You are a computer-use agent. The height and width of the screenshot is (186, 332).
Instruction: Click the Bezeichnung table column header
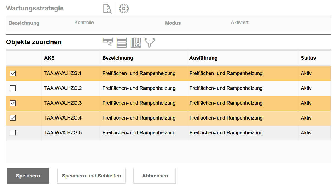click(118, 58)
